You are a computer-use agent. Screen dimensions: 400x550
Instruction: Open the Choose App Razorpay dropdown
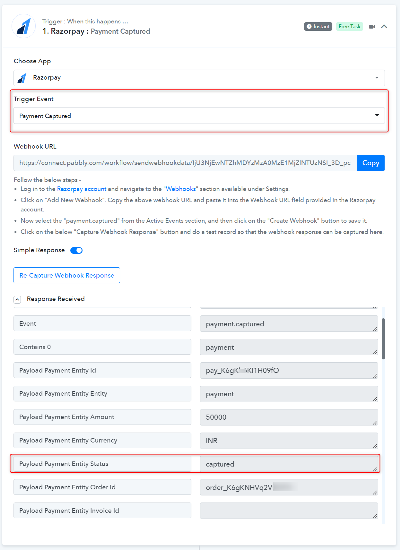(x=199, y=78)
